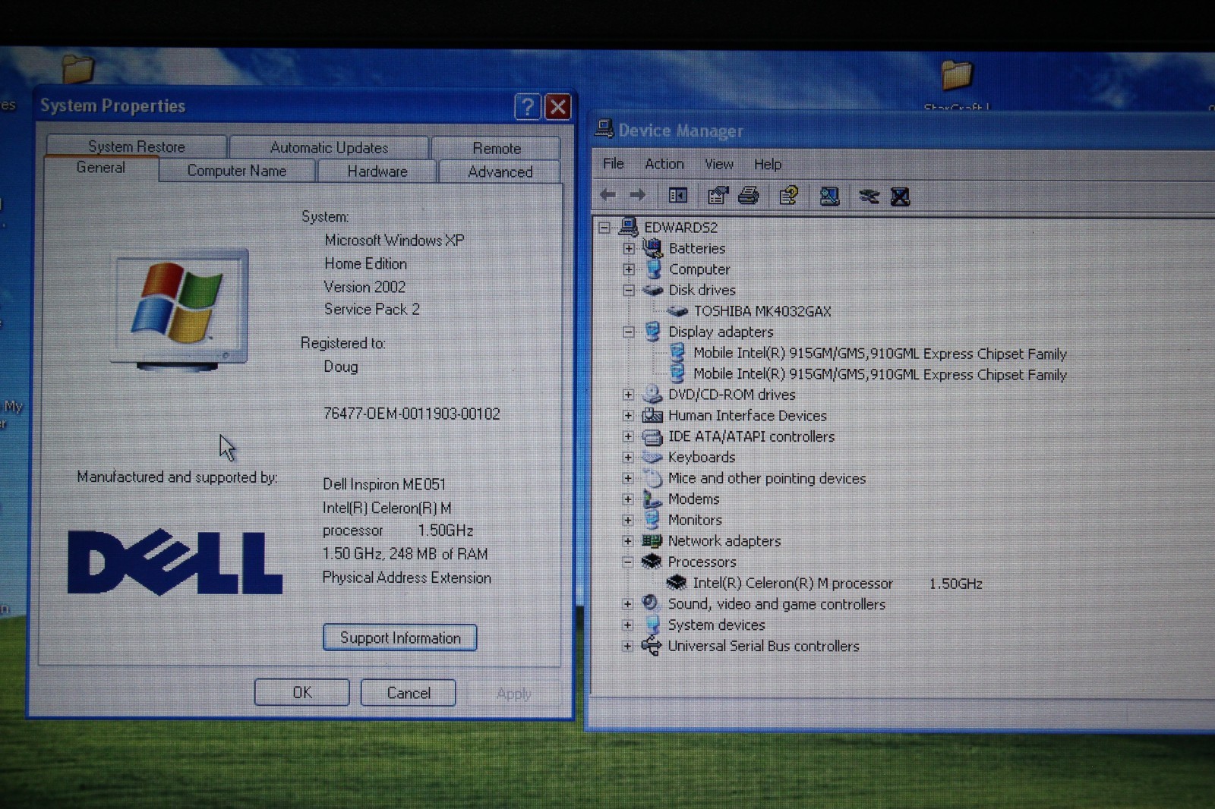Open the Action menu in Device Manager
This screenshot has height=809, width=1215.
click(x=664, y=164)
